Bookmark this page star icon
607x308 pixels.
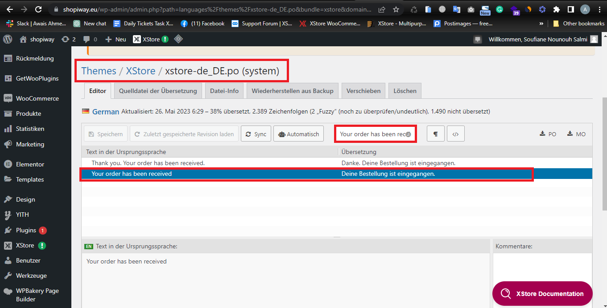click(396, 9)
